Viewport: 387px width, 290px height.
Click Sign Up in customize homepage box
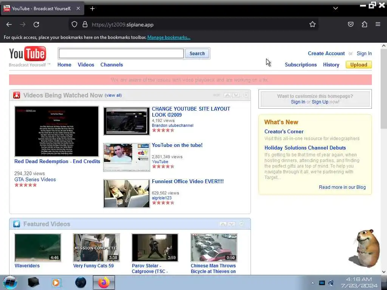point(320,102)
